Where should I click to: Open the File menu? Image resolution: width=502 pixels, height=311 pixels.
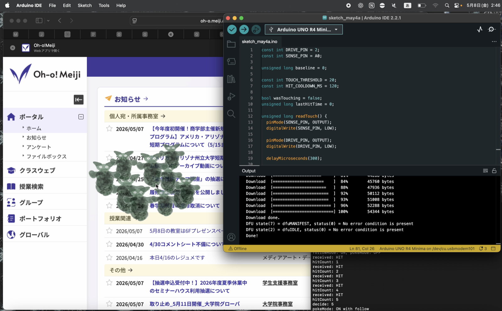[x=52, y=5]
